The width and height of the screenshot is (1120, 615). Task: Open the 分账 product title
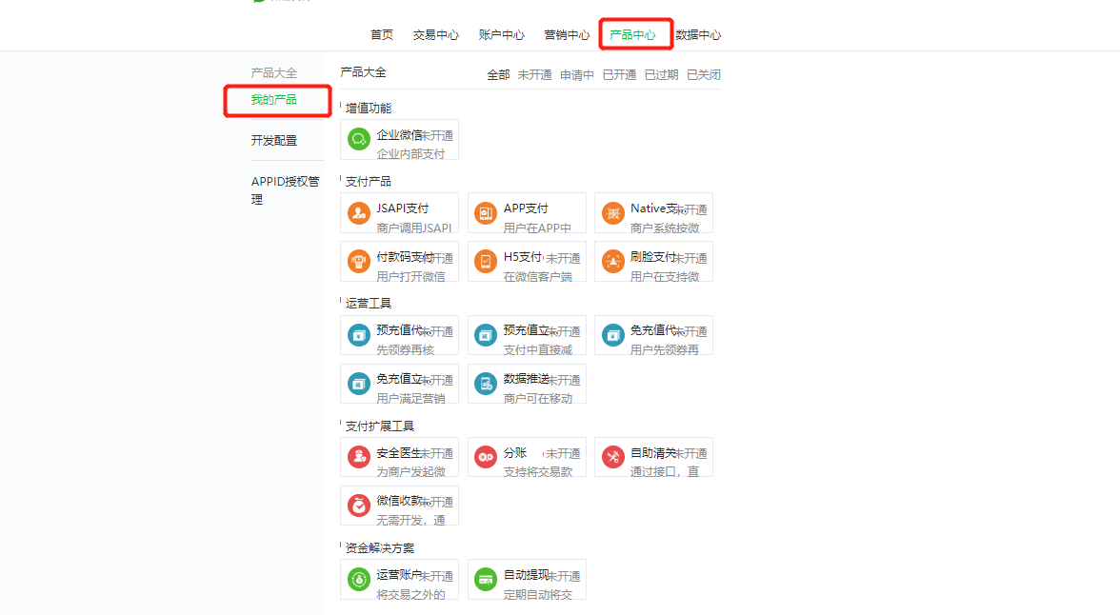(515, 452)
